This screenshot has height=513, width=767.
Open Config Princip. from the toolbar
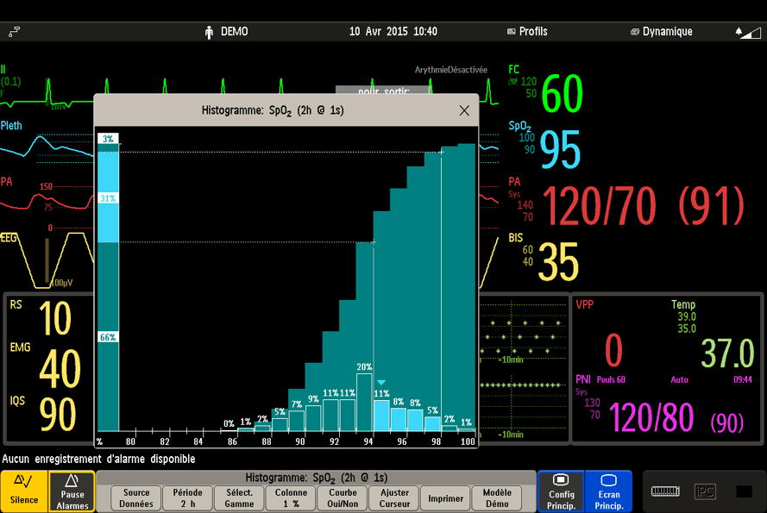562,491
